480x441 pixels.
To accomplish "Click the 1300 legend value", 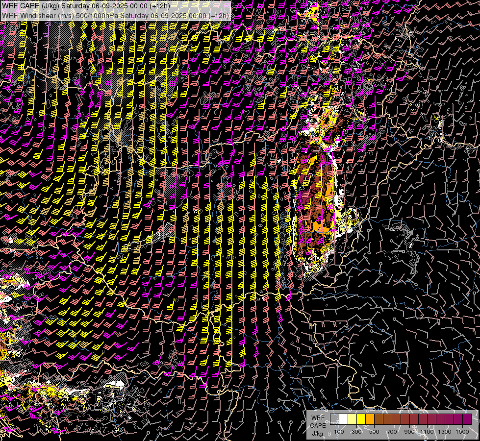I will coord(445,432).
